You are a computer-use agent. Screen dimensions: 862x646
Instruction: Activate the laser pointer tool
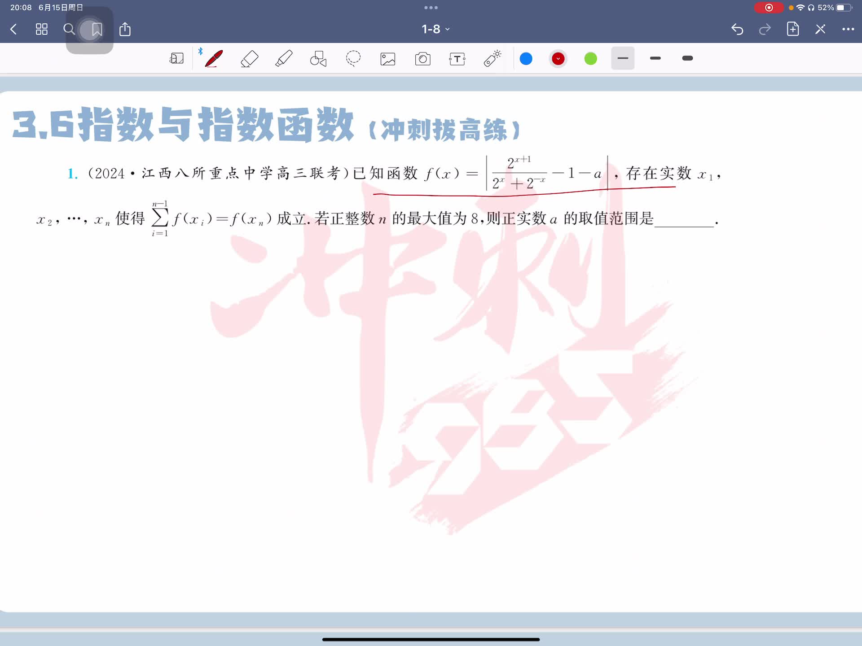click(492, 59)
